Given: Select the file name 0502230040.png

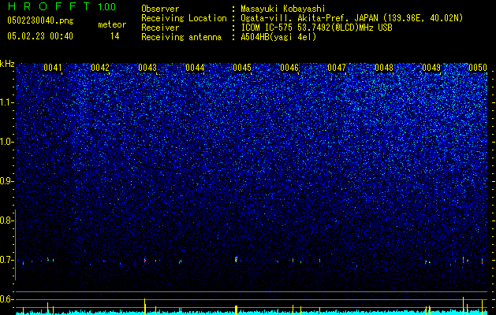Looking at the screenshot, I should pyautogui.click(x=40, y=20).
